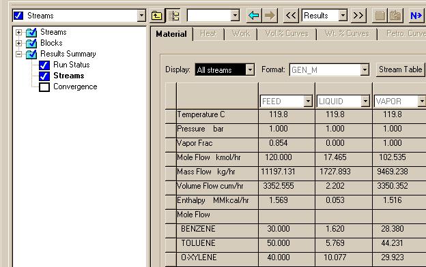The image size is (426, 267).
Task: Click the Streams folder icon in tree
Action: 31,33
